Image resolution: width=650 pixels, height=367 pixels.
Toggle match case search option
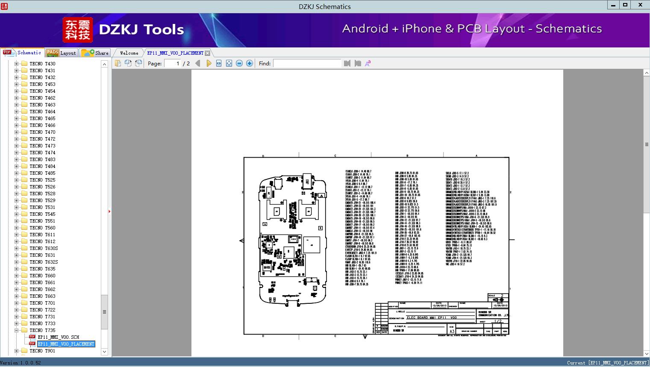pyautogui.click(x=368, y=63)
